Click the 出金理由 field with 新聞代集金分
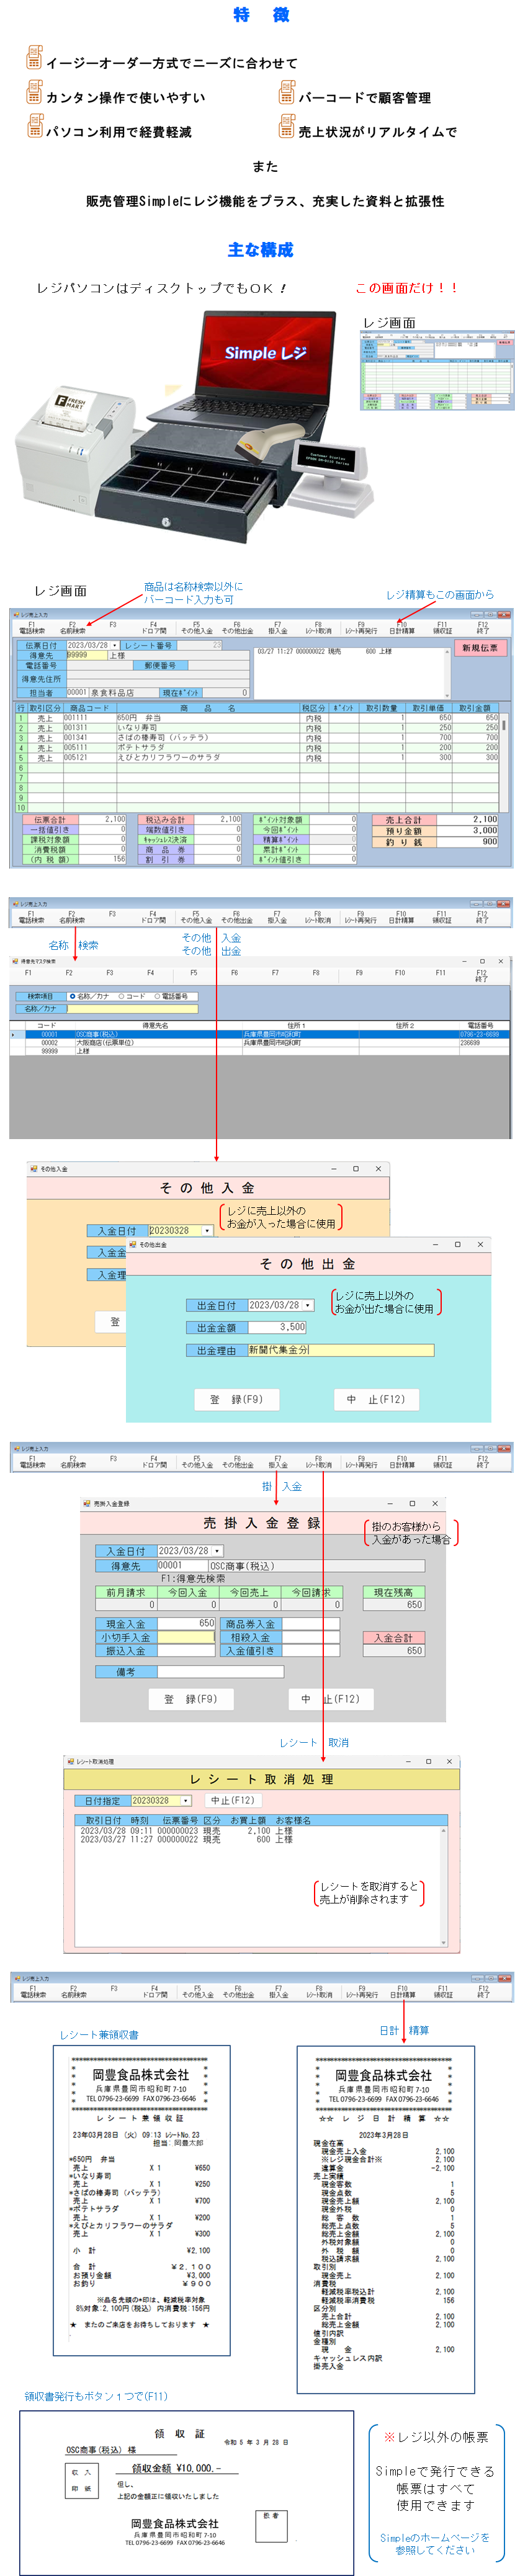Viewport: 515px width, 2576px height. (x=341, y=1350)
